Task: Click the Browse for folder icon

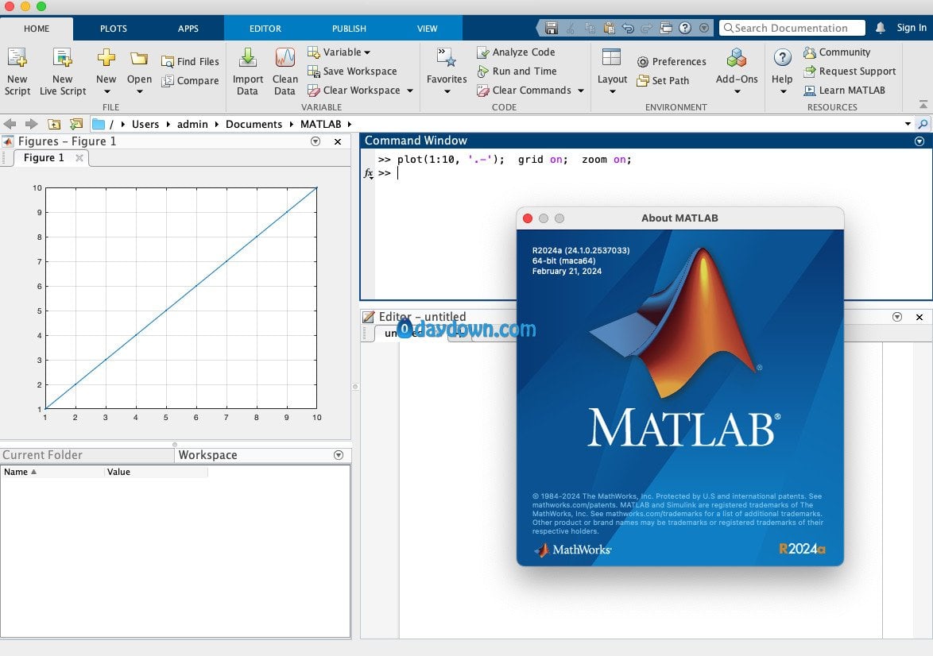Action: coord(76,124)
